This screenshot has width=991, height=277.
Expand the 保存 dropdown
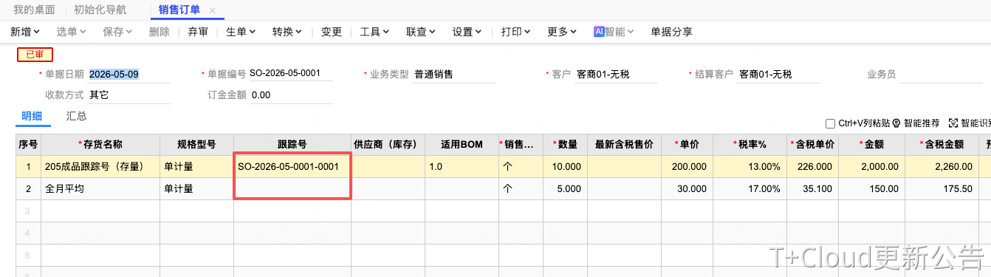[129, 32]
